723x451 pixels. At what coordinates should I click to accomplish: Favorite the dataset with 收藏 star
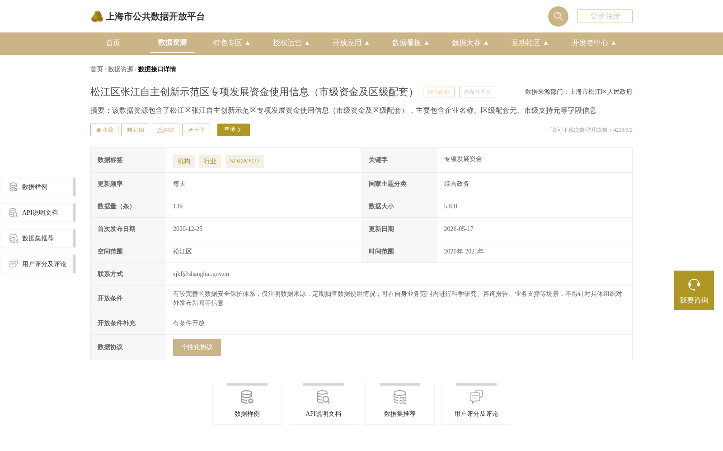[104, 130]
